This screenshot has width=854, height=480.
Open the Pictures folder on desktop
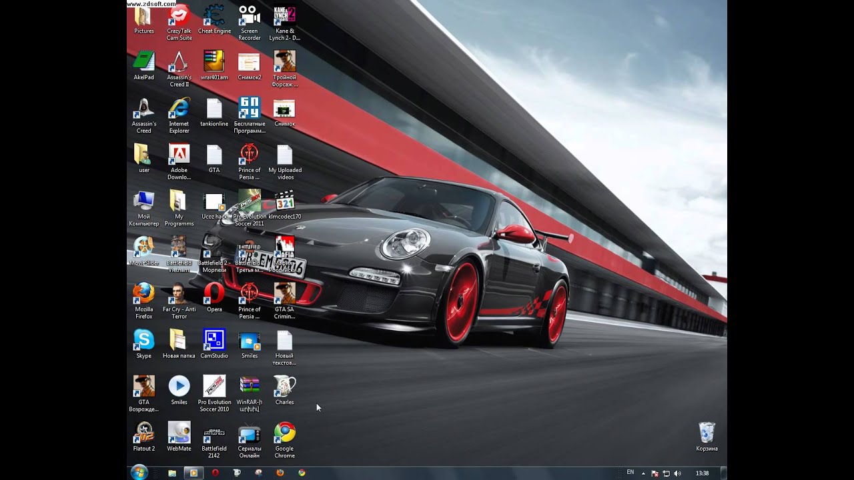[143, 20]
